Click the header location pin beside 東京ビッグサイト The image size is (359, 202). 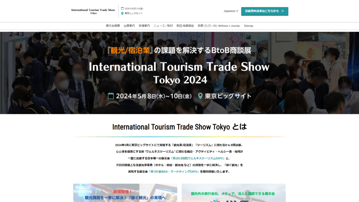(122, 13)
